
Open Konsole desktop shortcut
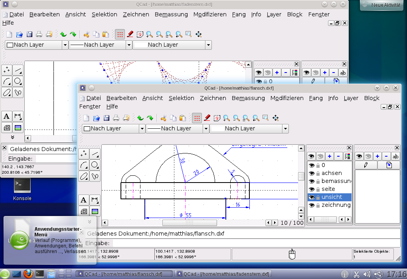(22, 189)
